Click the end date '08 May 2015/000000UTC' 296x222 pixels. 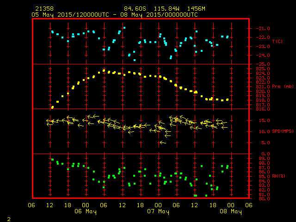pyautogui.click(x=159, y=15)
